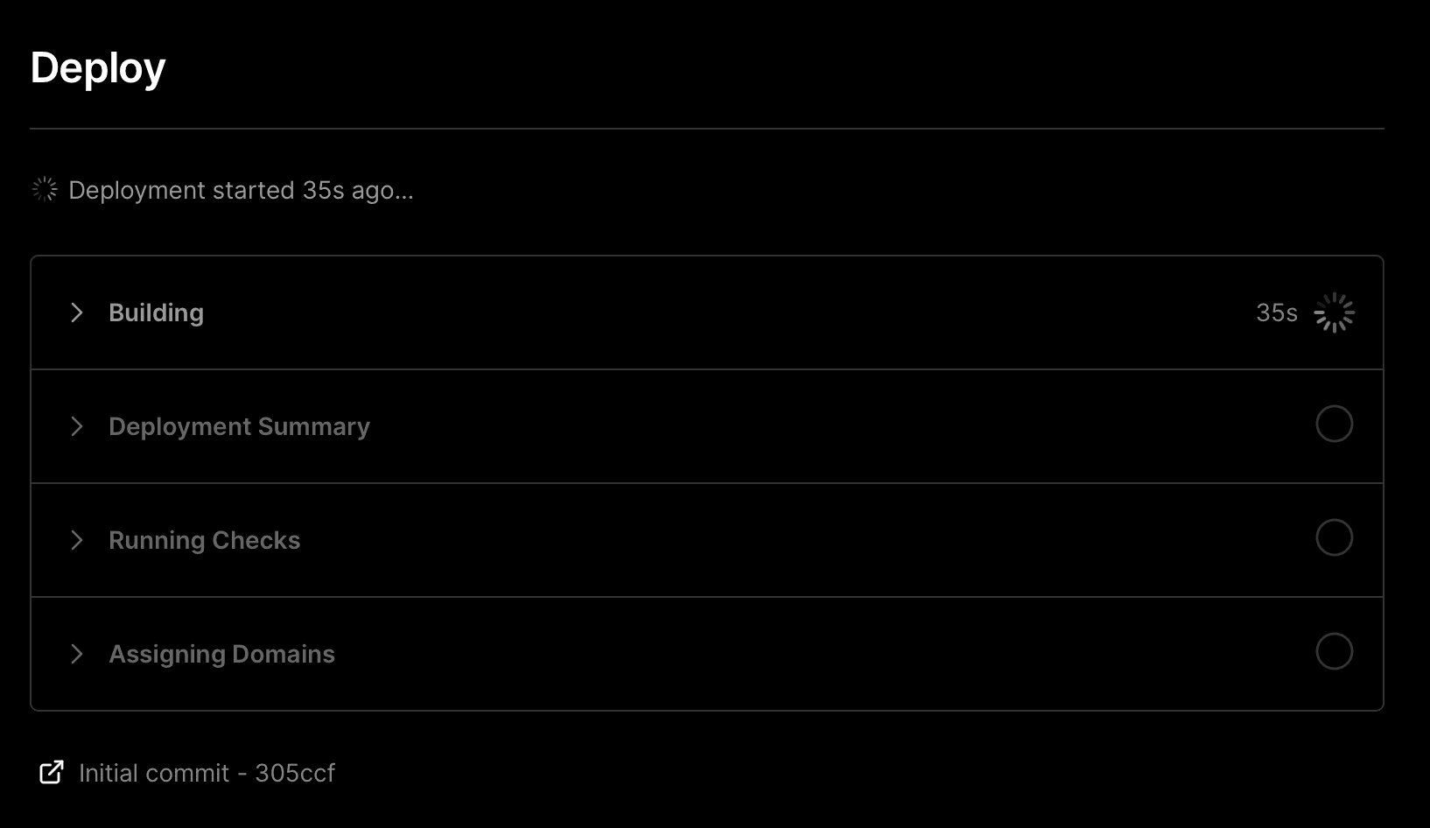1430x828 pixels.
Task: Expand the Running Checks chevron
Action: 77,540
